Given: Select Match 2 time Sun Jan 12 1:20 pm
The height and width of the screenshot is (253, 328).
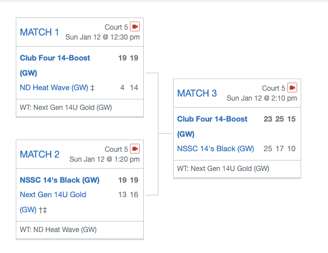Looking at the screenshot, I should pyautogui.click(x=105, y=159).
